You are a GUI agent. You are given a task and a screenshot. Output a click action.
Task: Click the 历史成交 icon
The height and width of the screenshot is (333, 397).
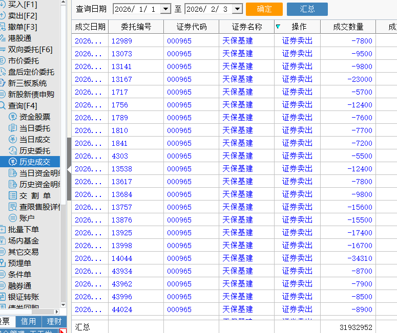13,162
